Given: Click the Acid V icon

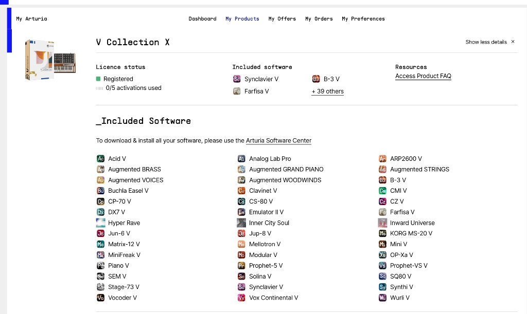Looking at the screenshot, I should (x=100, y=159).
